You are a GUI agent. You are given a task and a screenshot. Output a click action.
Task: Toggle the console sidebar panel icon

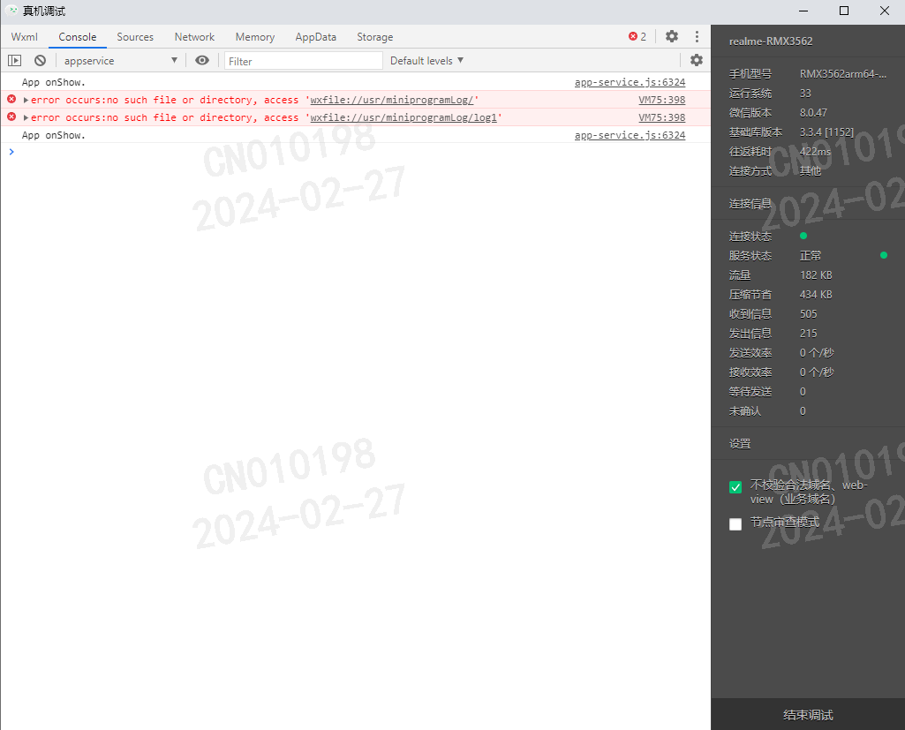(14, 61)
